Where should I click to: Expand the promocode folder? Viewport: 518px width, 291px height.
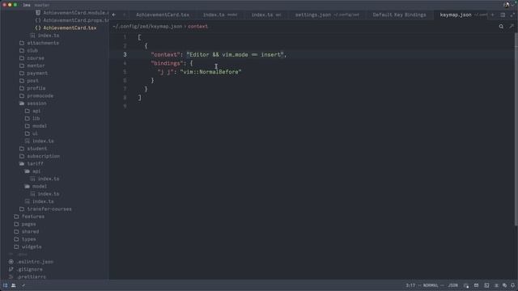(x=40, y=95)
